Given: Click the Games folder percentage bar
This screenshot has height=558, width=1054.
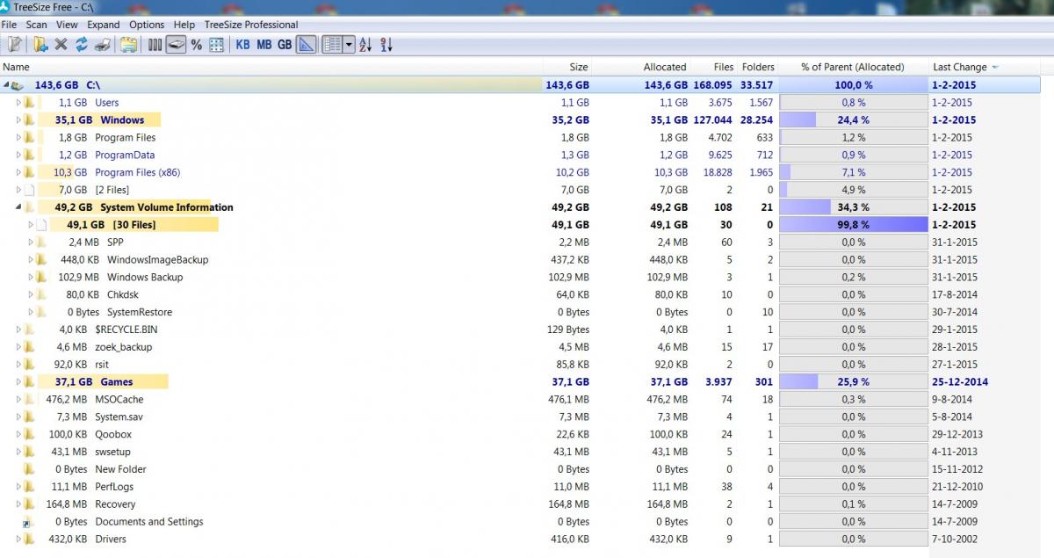Looking at the screenshot, I should pos(852,382).
